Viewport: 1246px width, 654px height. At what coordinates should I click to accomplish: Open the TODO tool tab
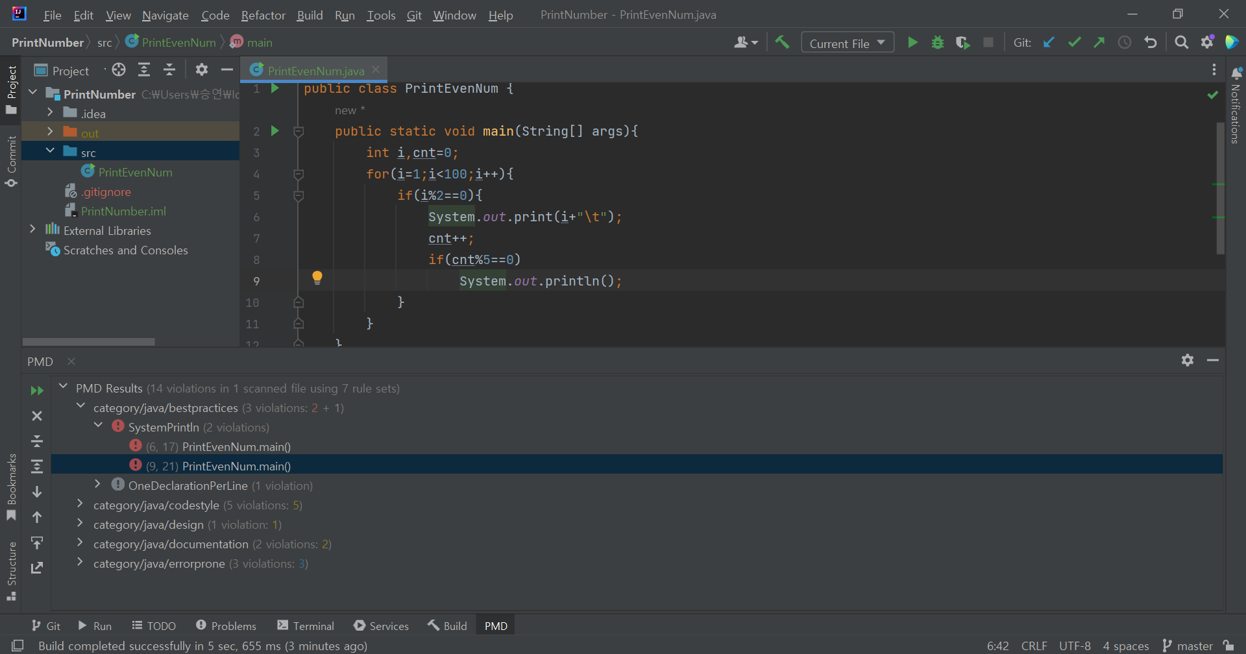pyautogui.click(x=154, y=625)
